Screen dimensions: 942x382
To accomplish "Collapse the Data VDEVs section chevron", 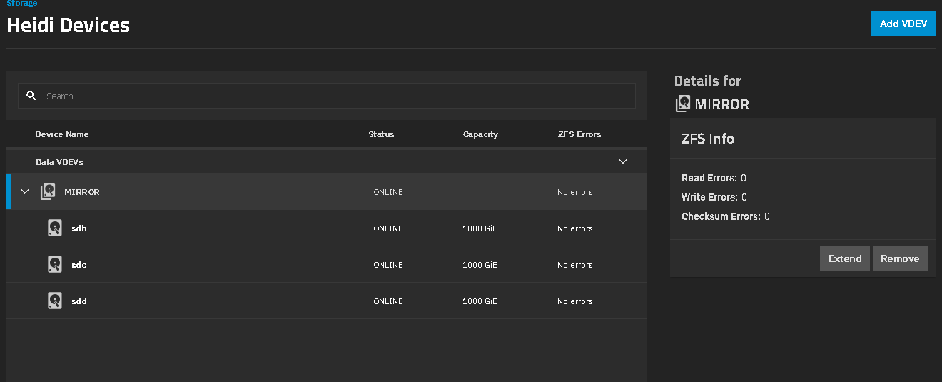I will coord(623,161).
